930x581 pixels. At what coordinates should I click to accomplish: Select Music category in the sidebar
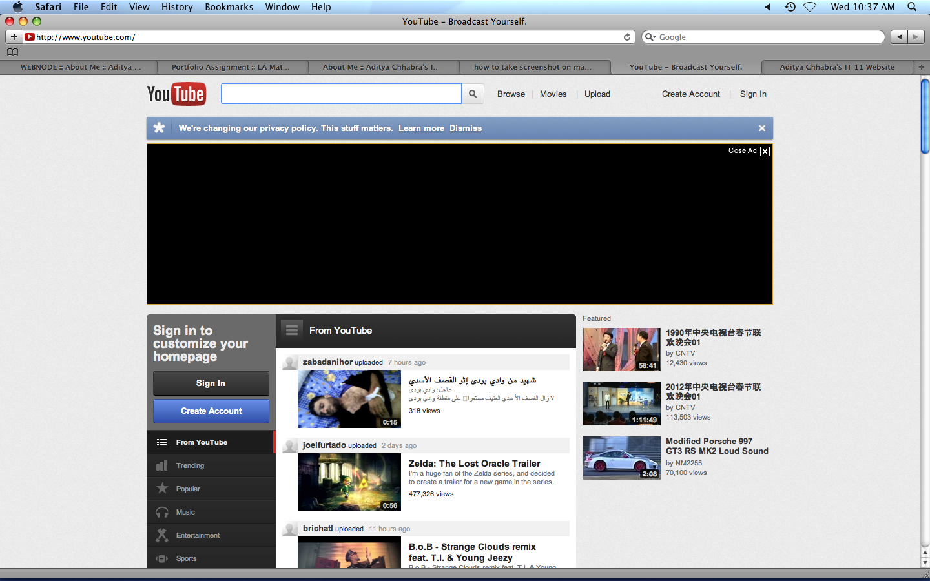pyautogui.click(x=185, y=512)
